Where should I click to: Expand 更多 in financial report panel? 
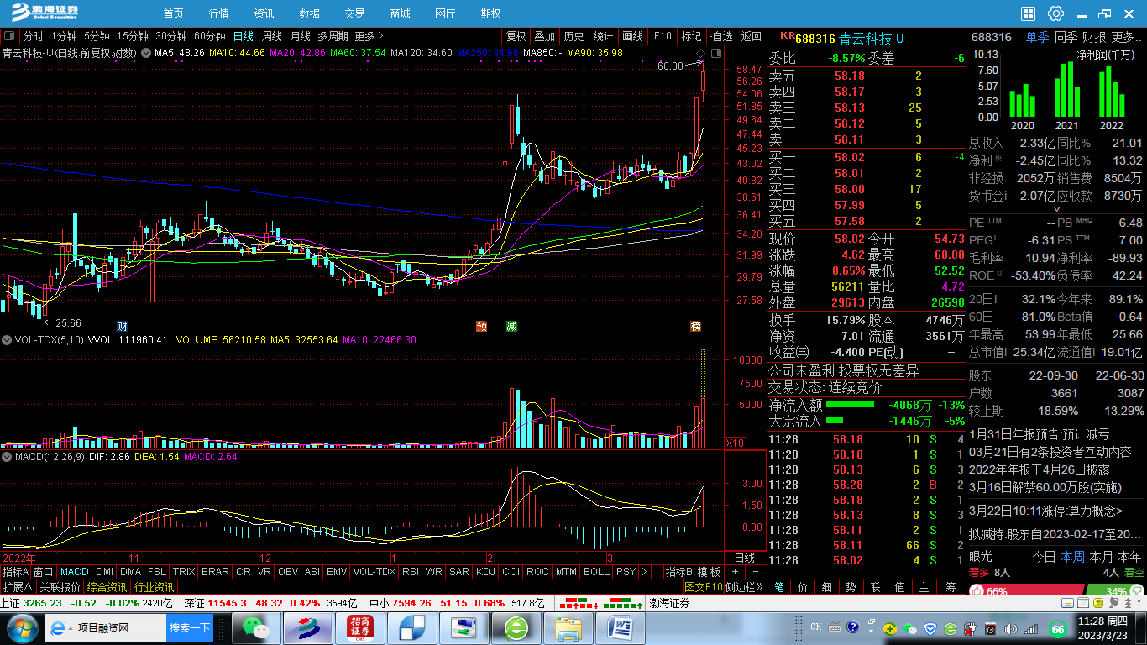[x=1128, y=37]
